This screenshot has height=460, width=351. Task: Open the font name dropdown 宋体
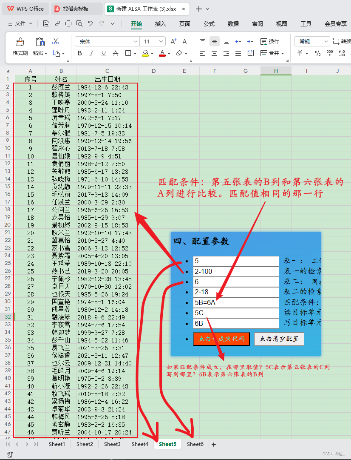[x=136, y=42]
